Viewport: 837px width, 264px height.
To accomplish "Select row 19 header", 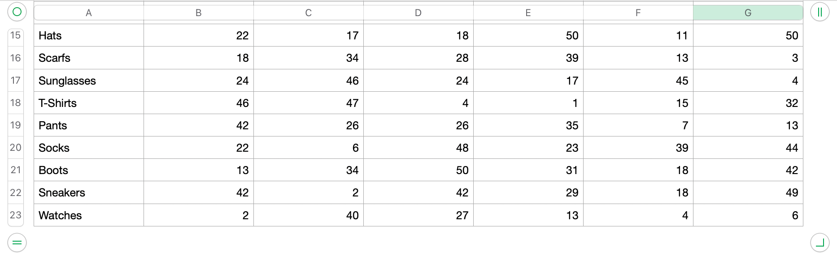I will click(16, 125).
